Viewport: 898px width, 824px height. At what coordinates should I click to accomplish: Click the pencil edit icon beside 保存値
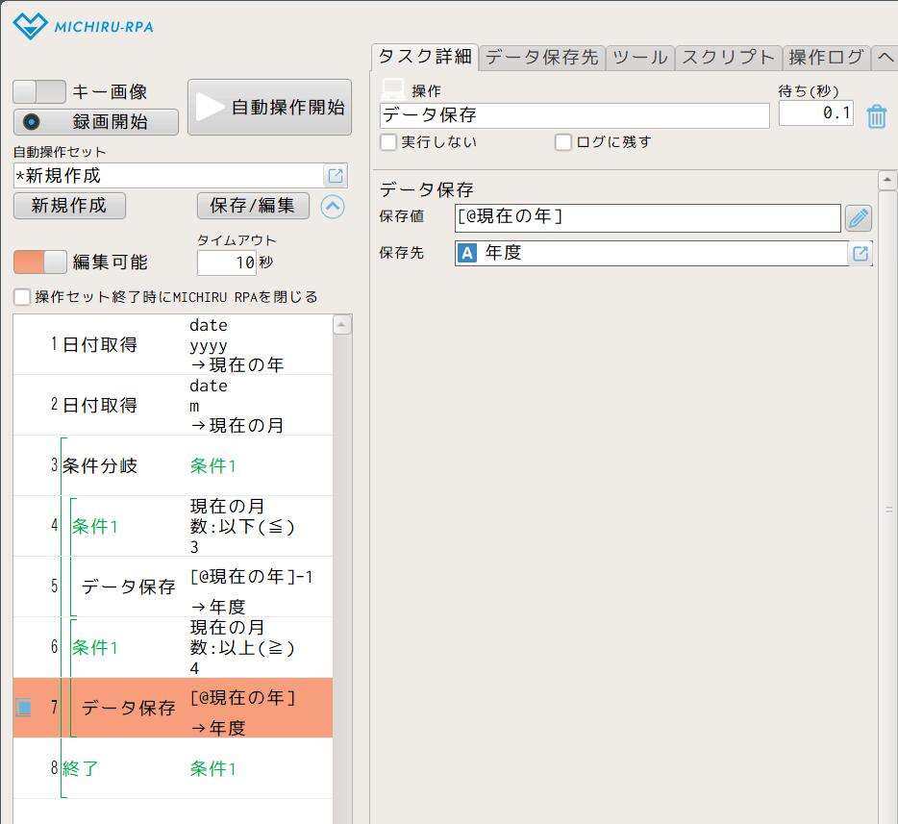pos(858,218)
